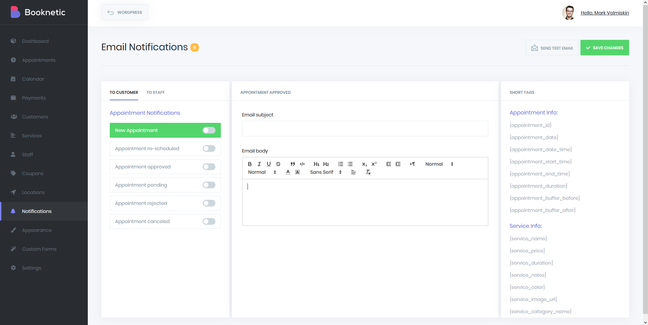The width and height of the screenshot is (648, 325).
Task: Insert the {appointment_date} short tag
Action: (534, 137)
